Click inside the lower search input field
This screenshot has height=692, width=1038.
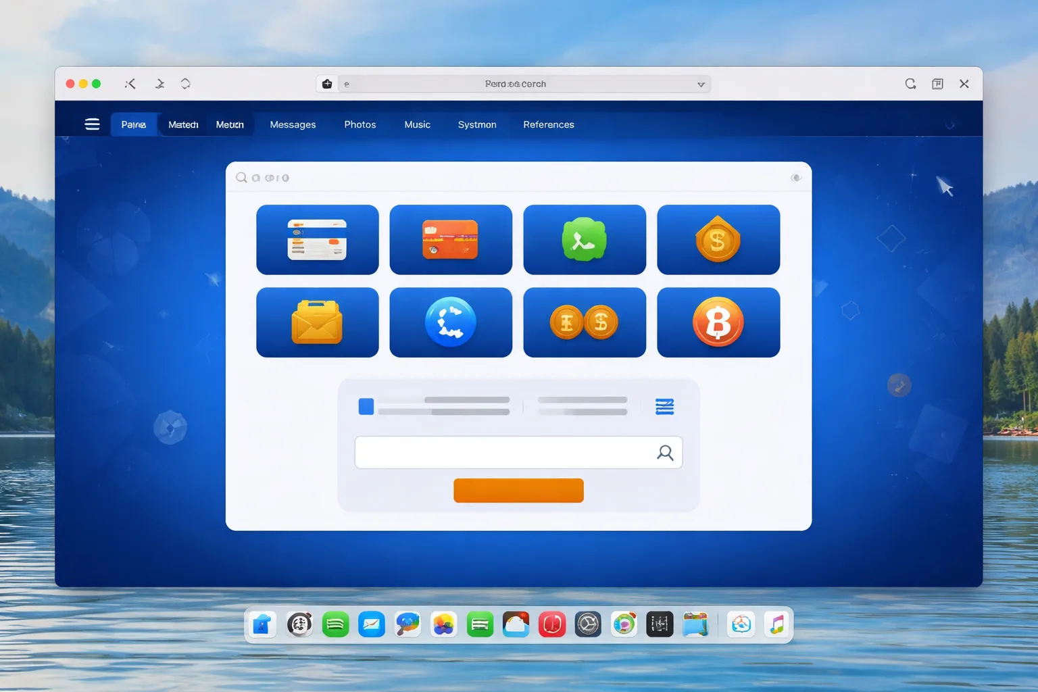click(x=518, y=452)
